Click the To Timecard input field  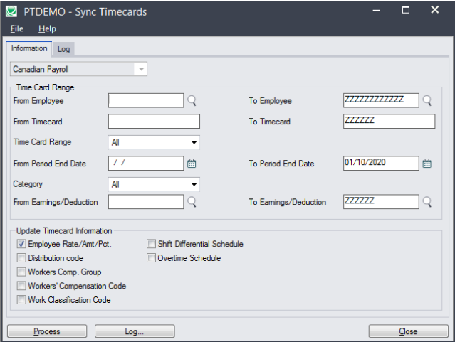pyautogui.click(x=389, y=121)
